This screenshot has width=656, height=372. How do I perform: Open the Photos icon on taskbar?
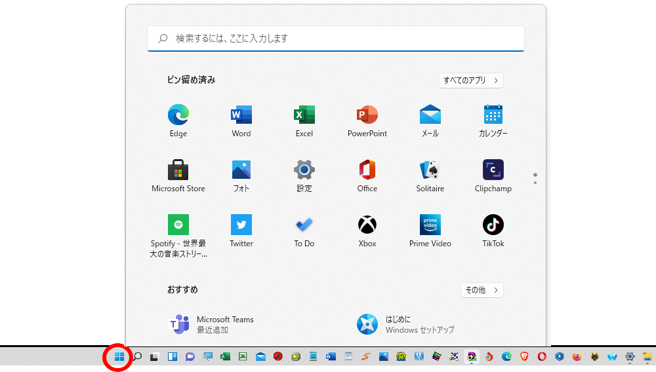[x=384, y=356]
